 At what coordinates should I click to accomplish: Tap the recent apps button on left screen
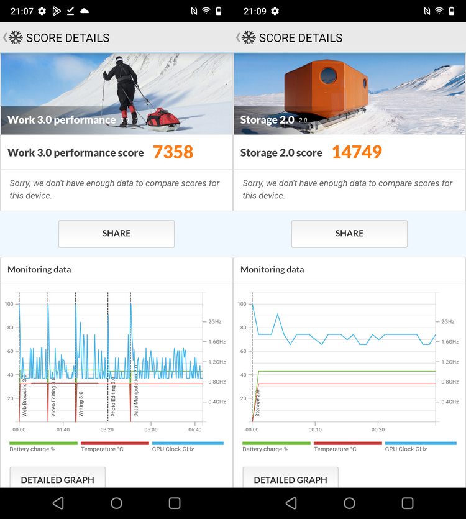point(175,503)
